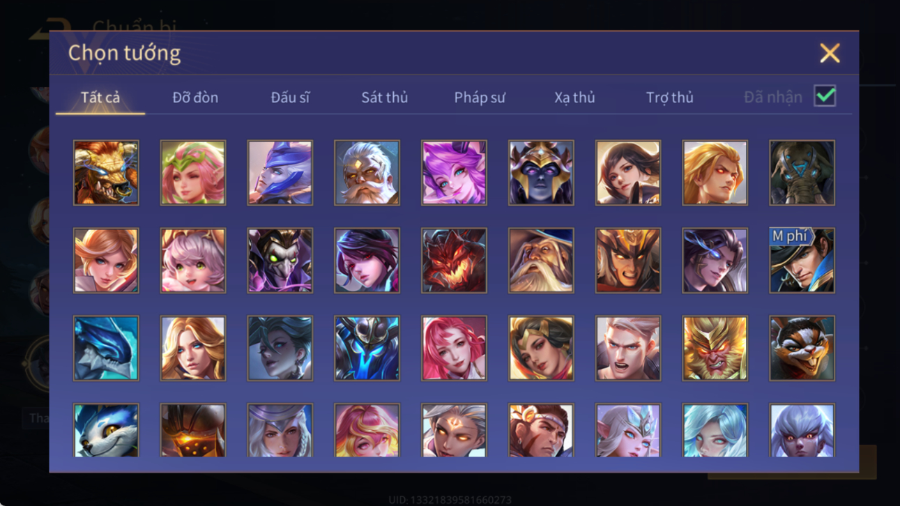Show the 'Pháp sư' heroes tab
This screenshot has width=900, height=506.
point(480,98)
